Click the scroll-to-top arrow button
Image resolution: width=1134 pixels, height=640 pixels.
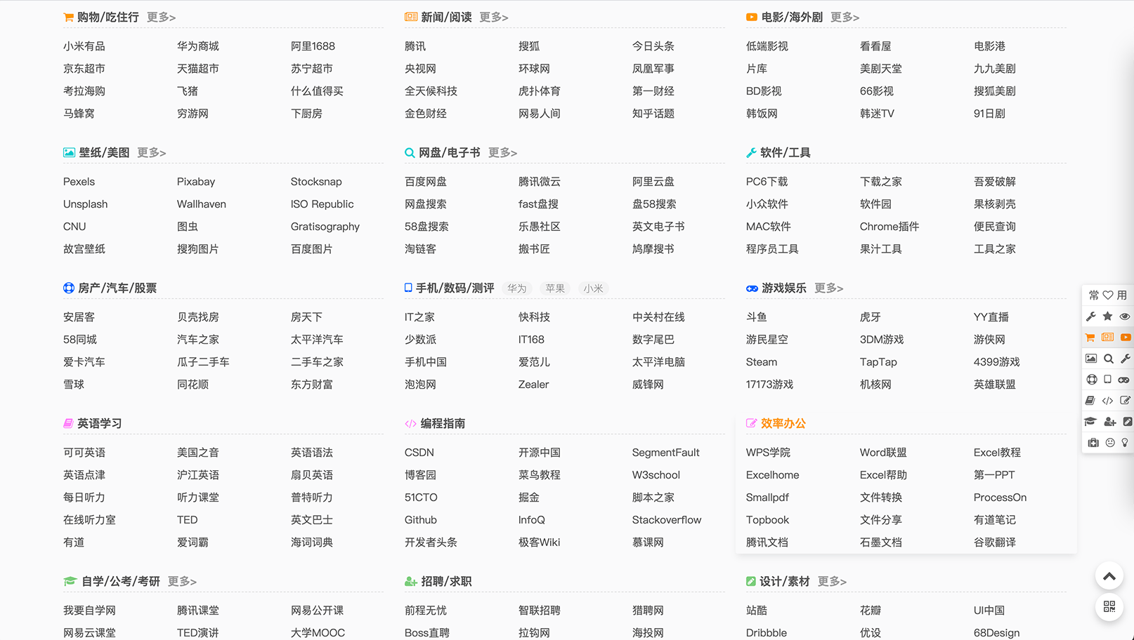pos(1109,576)
